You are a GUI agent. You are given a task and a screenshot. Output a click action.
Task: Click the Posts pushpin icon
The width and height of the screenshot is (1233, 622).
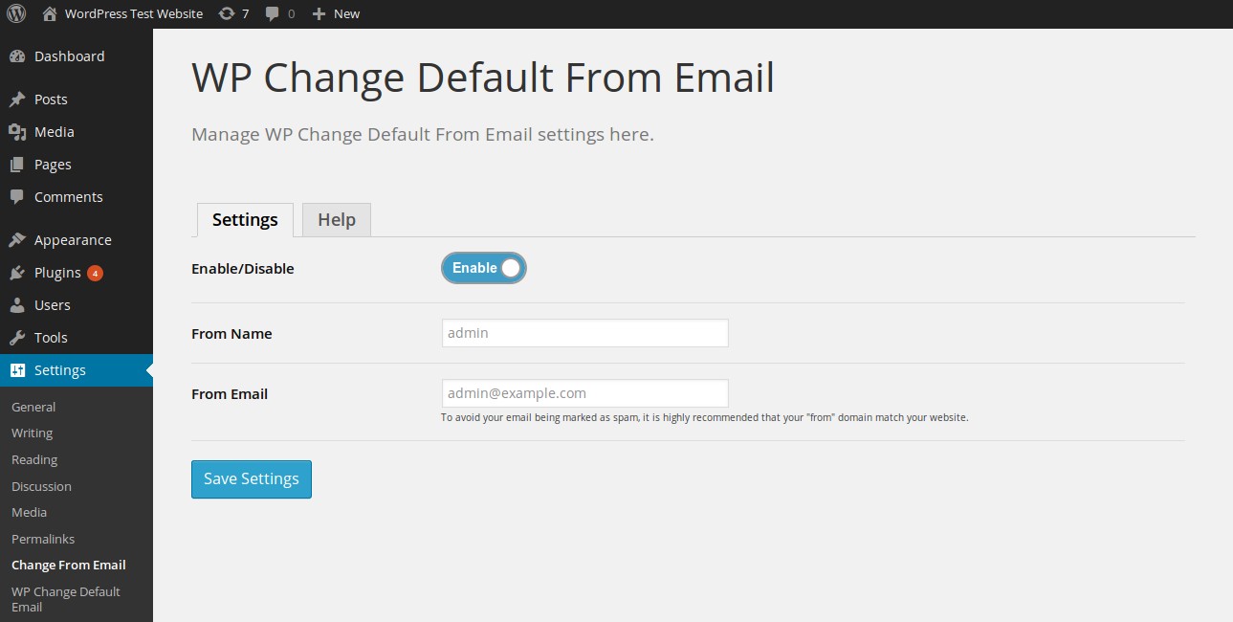click(17, 100)
